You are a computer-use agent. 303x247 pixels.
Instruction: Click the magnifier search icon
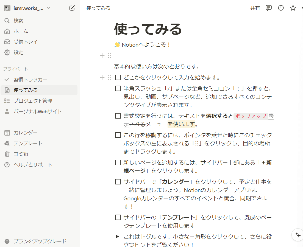tap(7, 21)
